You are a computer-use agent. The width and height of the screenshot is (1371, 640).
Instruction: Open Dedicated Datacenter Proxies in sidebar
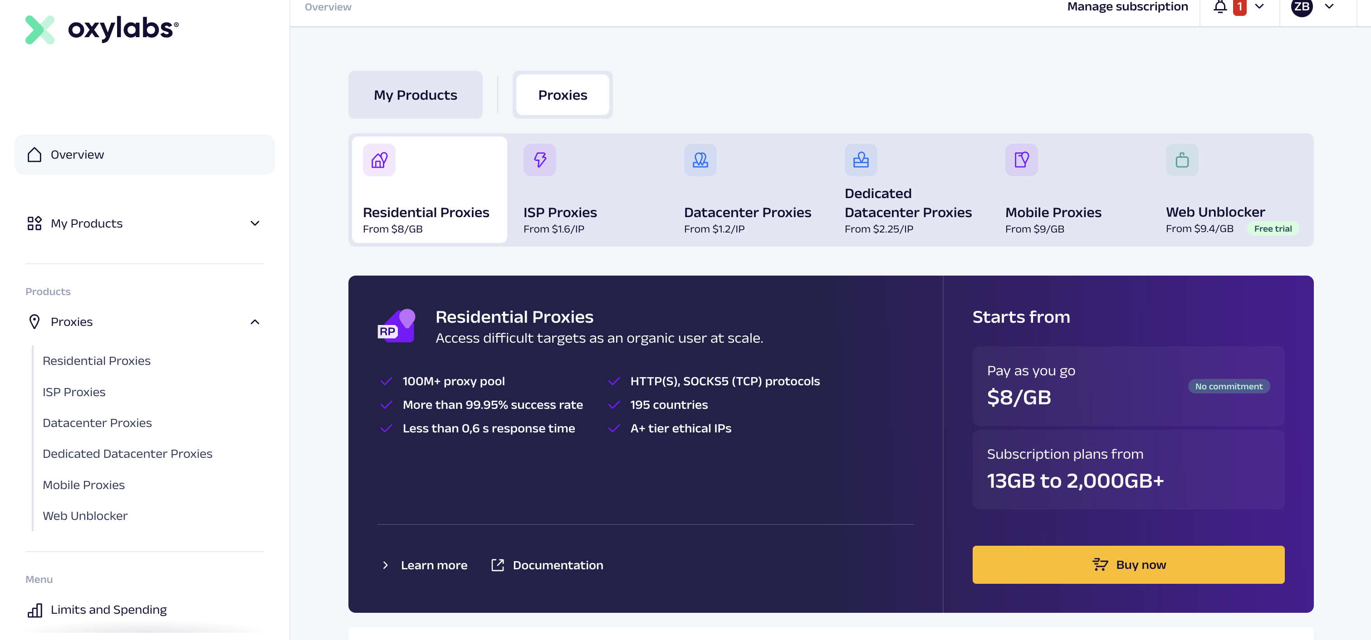(x=127, y=453)
